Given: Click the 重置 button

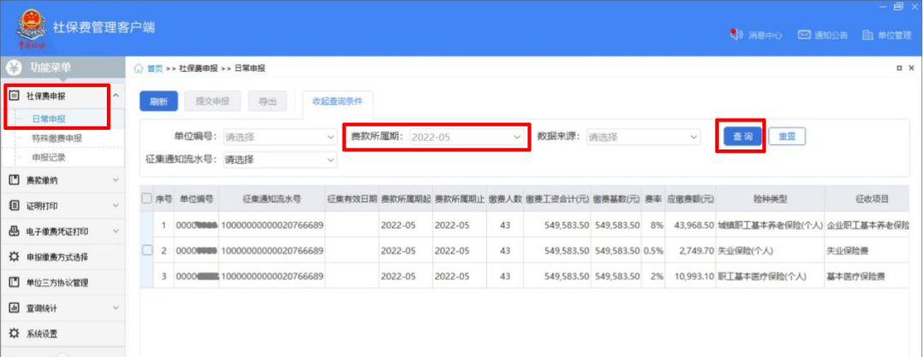Looking at the screenshot, I should click(787, 137).
